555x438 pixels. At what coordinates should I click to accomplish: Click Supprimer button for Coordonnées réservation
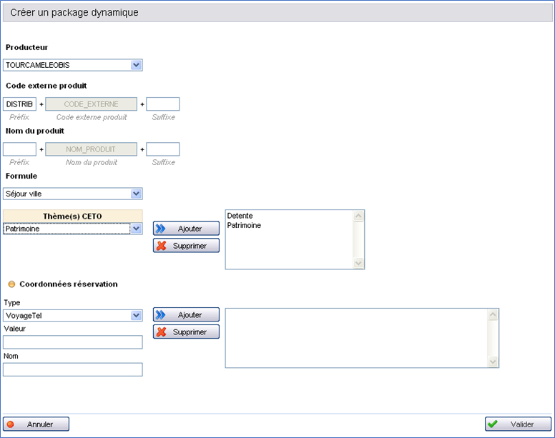pos(186,332)
